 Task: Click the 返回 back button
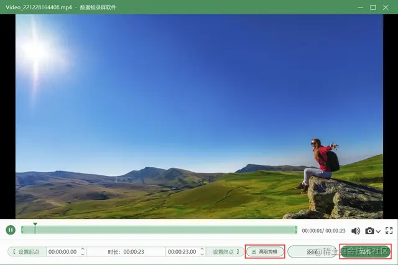[312, 251]
